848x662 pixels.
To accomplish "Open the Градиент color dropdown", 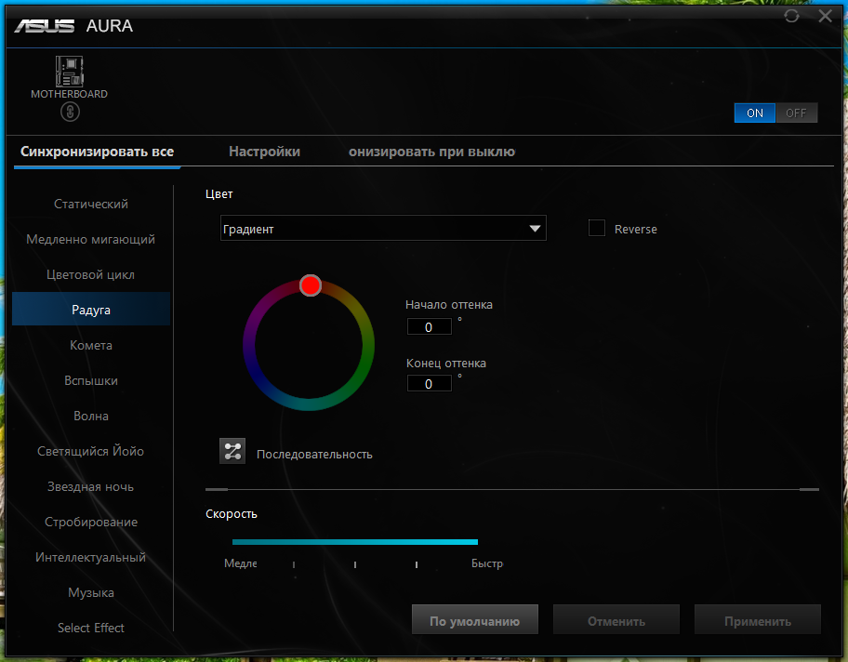I will click(383, 228).
